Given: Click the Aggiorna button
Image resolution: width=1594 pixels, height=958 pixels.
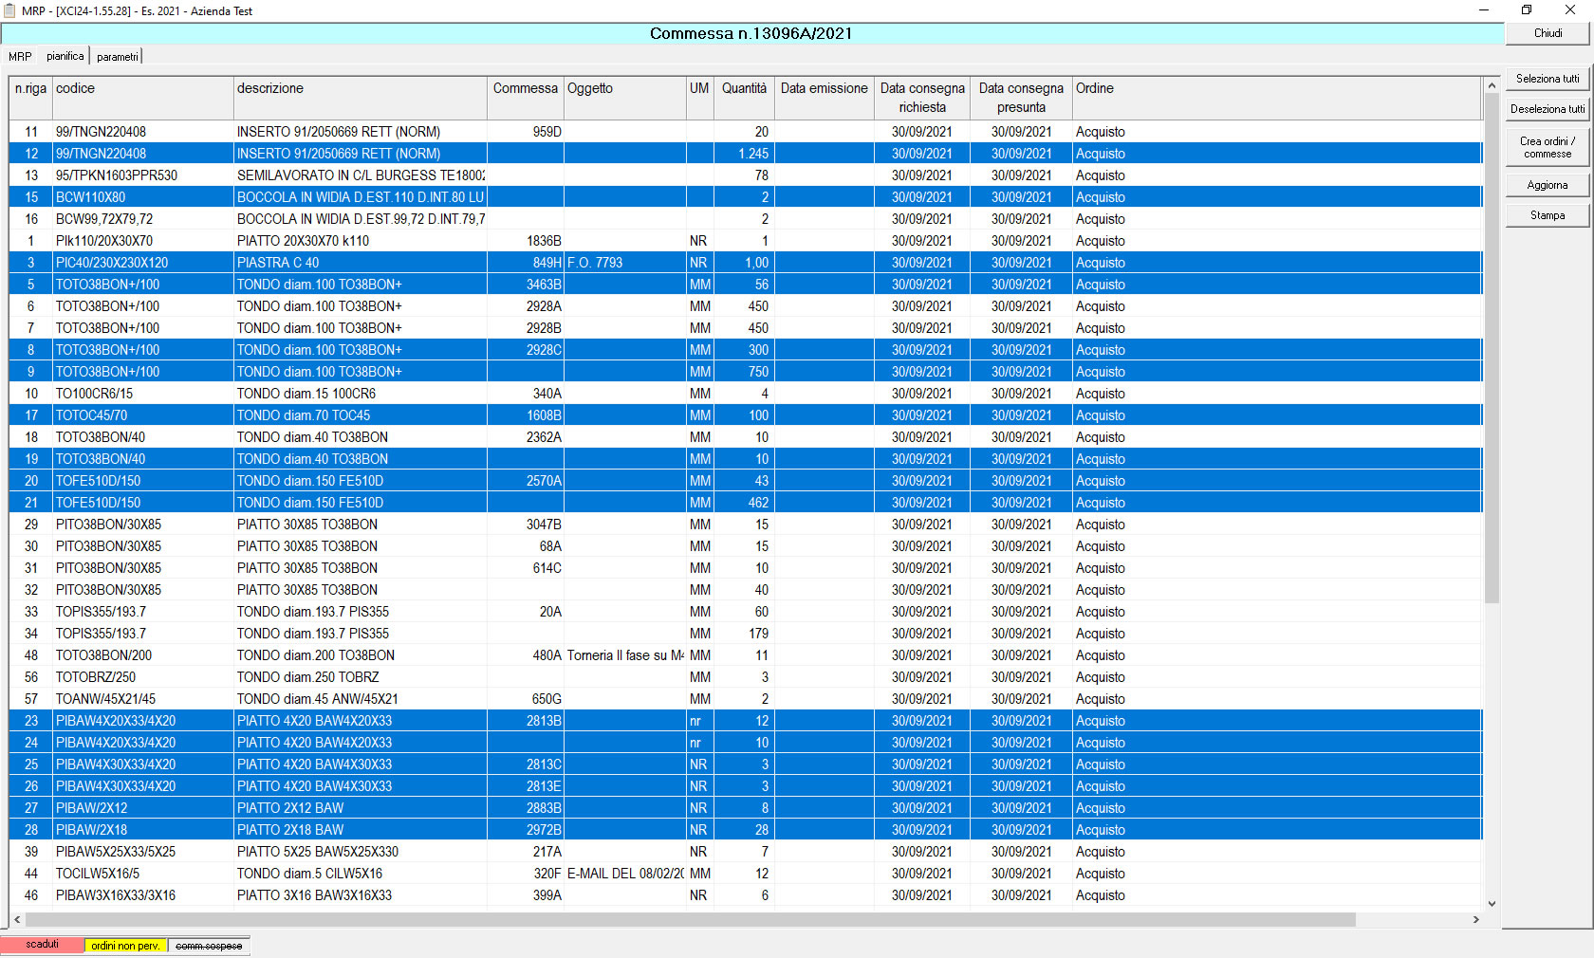Looking at the screenshot, I should 1548,185.
